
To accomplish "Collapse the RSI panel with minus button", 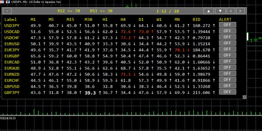I will tap(7, 11).
